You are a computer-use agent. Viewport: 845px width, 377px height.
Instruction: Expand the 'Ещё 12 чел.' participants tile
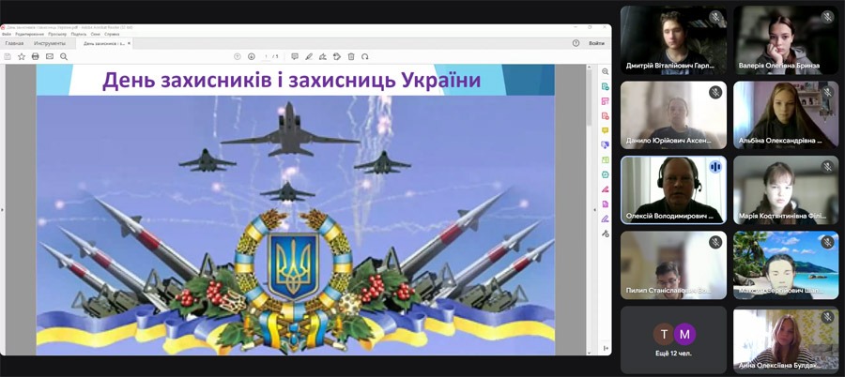673,339
